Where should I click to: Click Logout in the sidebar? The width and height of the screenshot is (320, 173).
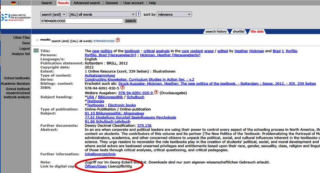point(25,49)
